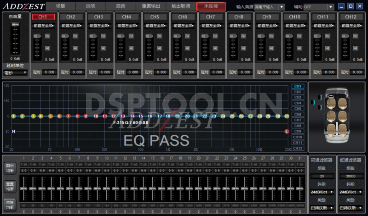Select the CH1 channel header button

(43, 17)
